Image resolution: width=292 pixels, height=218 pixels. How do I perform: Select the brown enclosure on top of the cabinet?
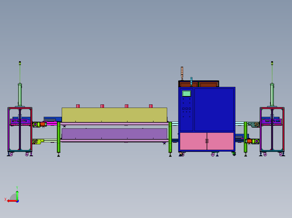point(199,84)
